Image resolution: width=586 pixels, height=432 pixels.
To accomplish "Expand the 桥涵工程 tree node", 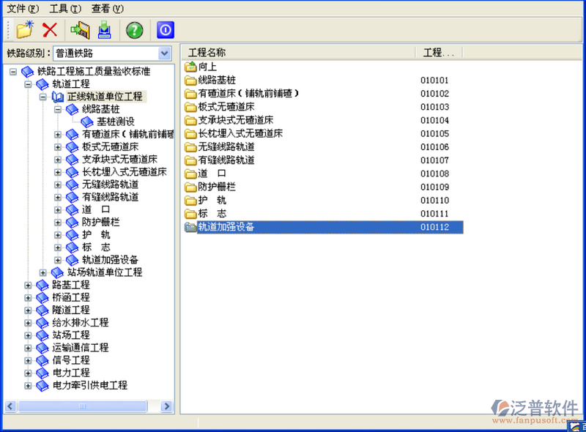I will (x=28, y=298).
